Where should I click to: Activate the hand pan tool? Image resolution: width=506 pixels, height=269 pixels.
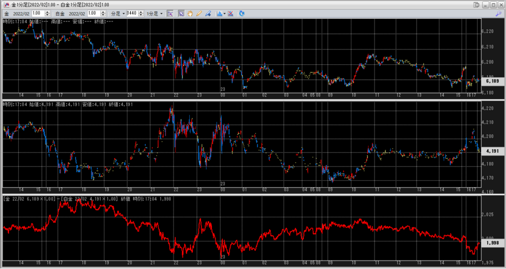[x=189, y=13]
